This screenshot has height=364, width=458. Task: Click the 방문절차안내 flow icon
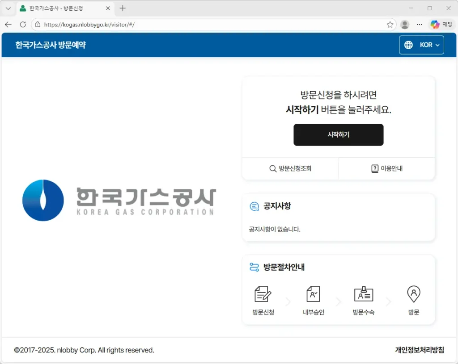254,268
